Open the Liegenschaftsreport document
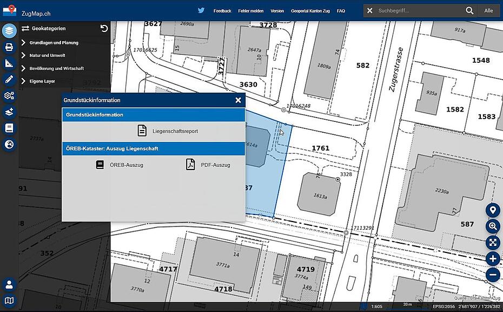503x312 pixels. (x=167, y=131)
